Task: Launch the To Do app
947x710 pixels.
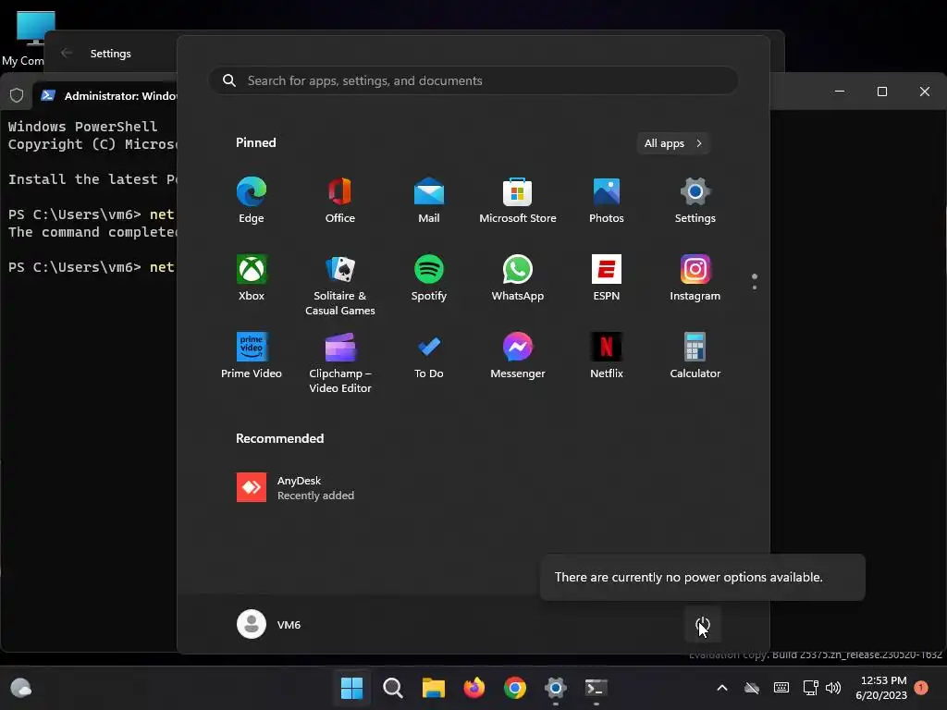Action: tap(429, 356)
